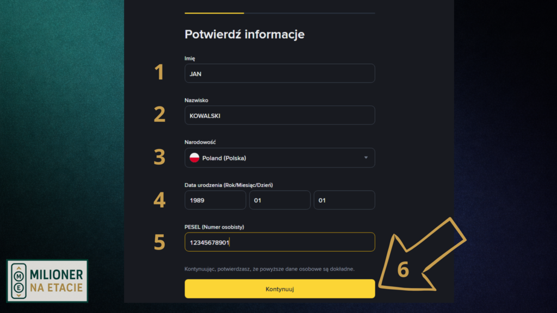Click the Nazwisko field with KOWALSKI
This screenshot has height=313, width=557.
[x=280, y=115]
